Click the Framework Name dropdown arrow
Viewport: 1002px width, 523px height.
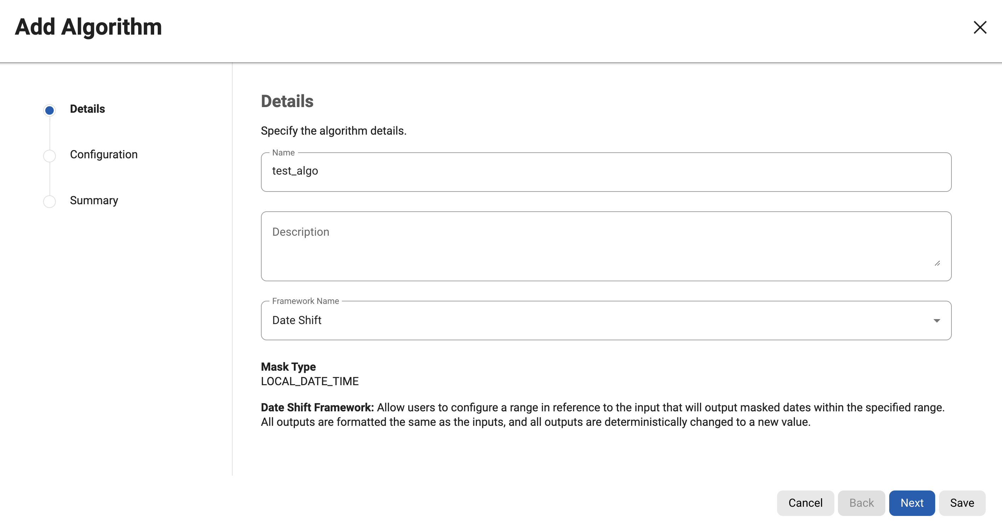coord(937,321)
